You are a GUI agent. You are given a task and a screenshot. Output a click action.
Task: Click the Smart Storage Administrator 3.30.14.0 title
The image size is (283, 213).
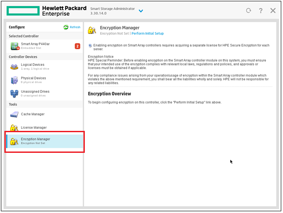pyautogui.click(x=112, y=11)
